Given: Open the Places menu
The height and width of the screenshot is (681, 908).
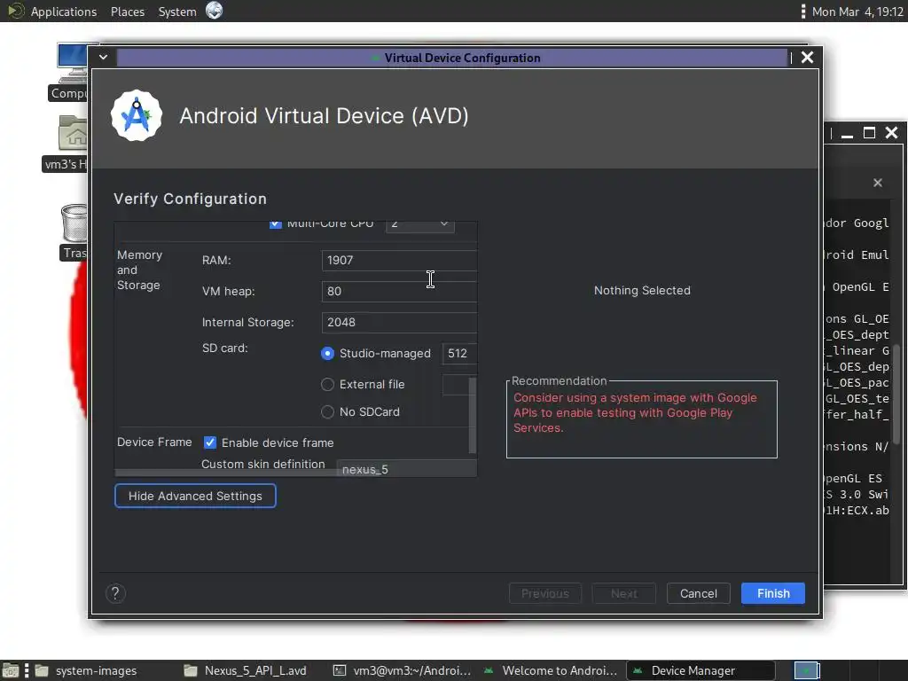Looking at the screenshot, I should point(128,11).
